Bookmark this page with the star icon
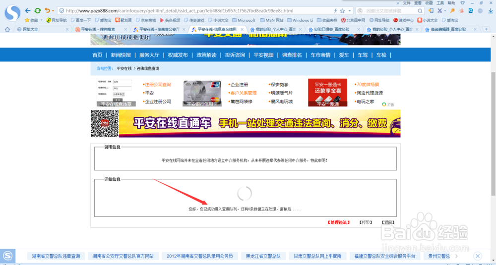Image resolution: width=496 pixels, height=265 pixels. click(x=342, y=11)
